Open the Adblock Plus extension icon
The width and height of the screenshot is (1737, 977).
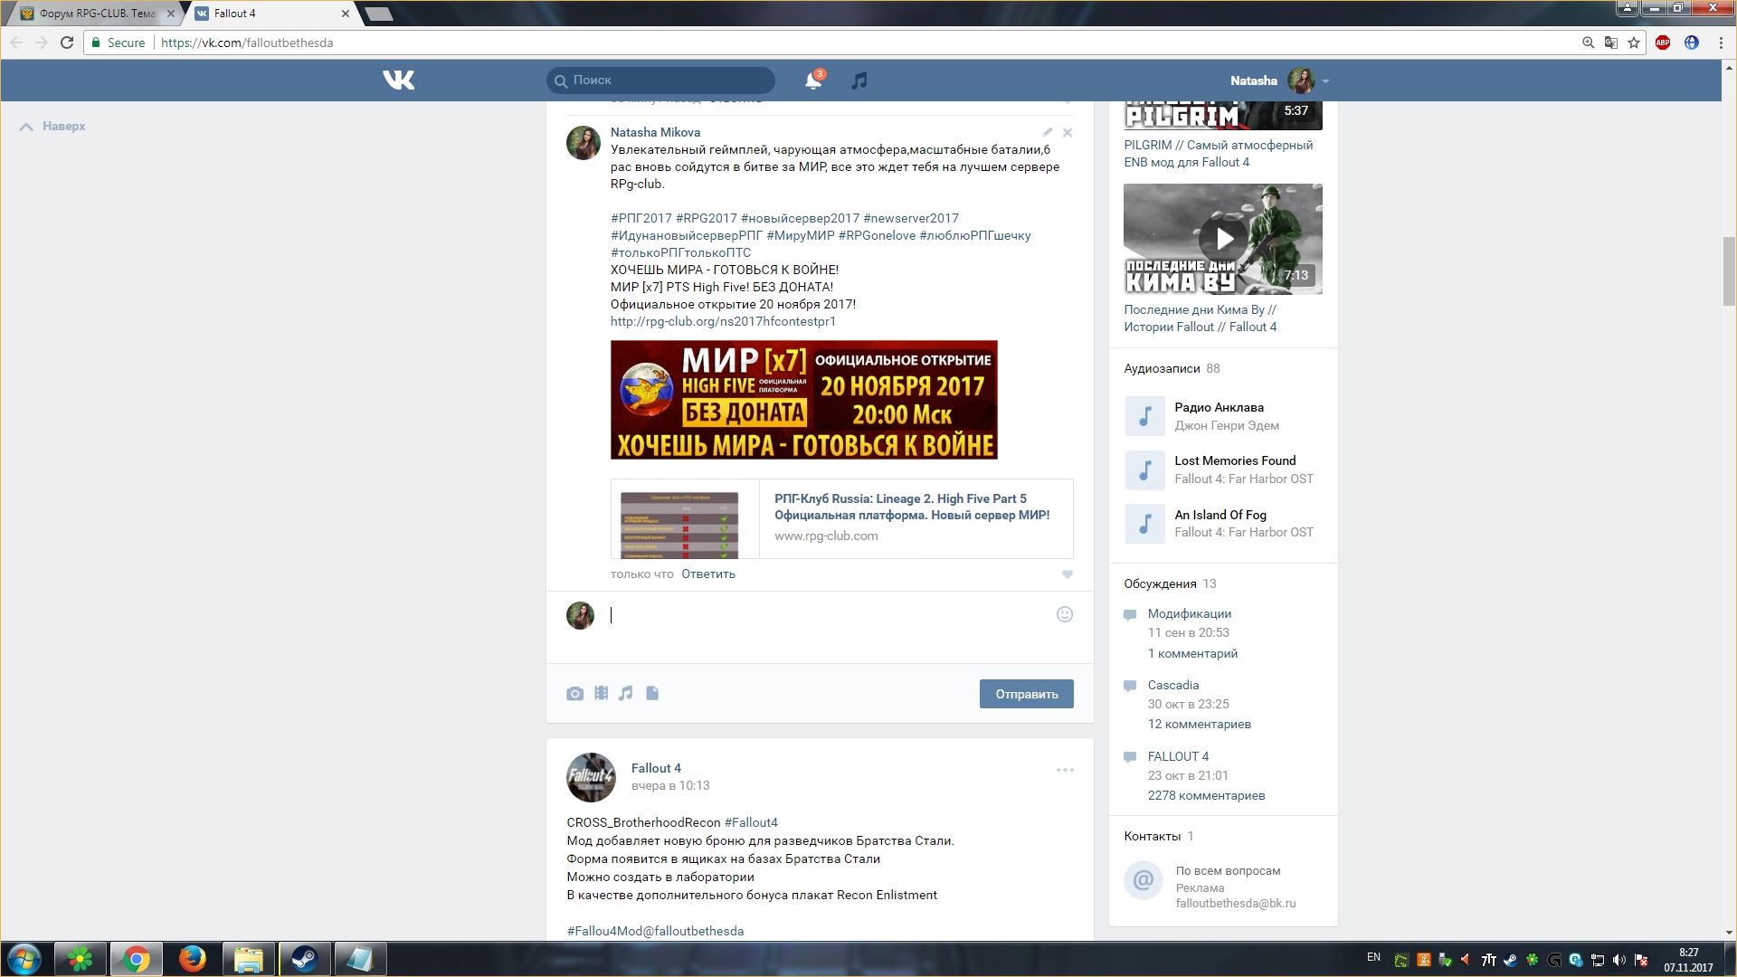pyautogui.click(x=1663, y=43)
